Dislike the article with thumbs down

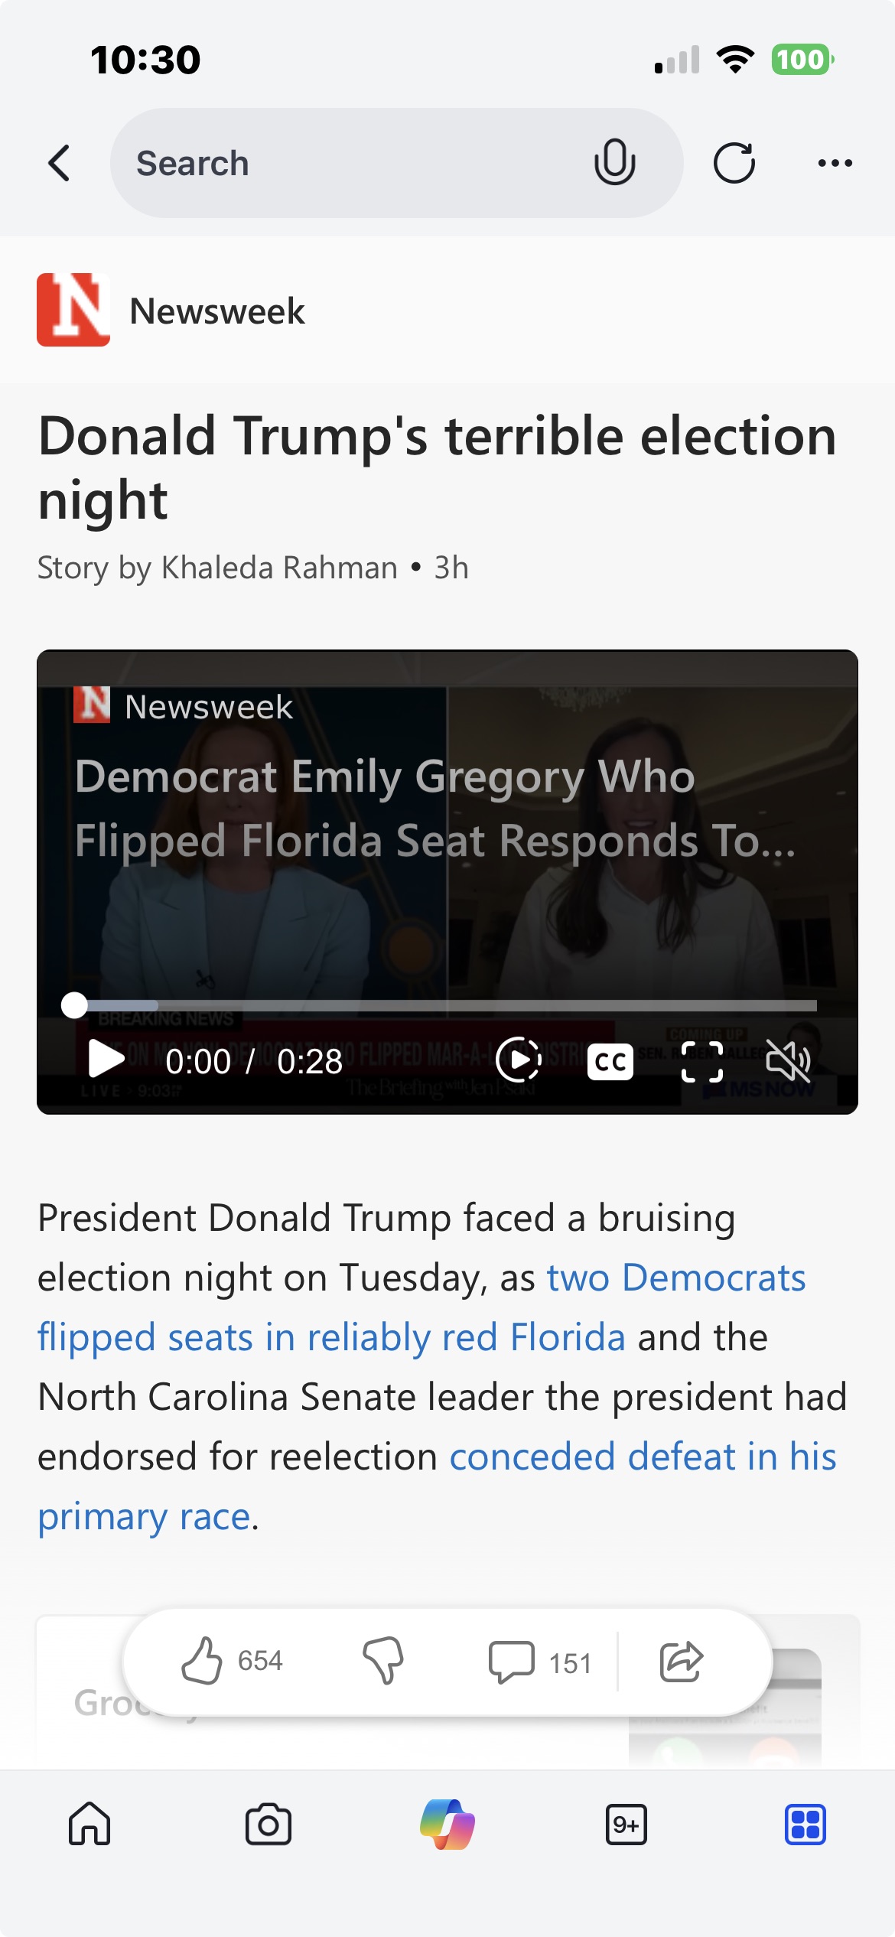(x=383, y=1661)
